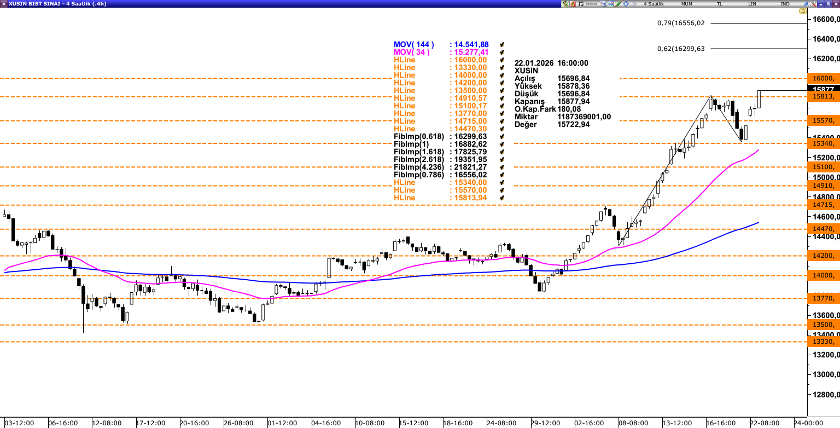Open the LIN scale type selector

point(752,4)
